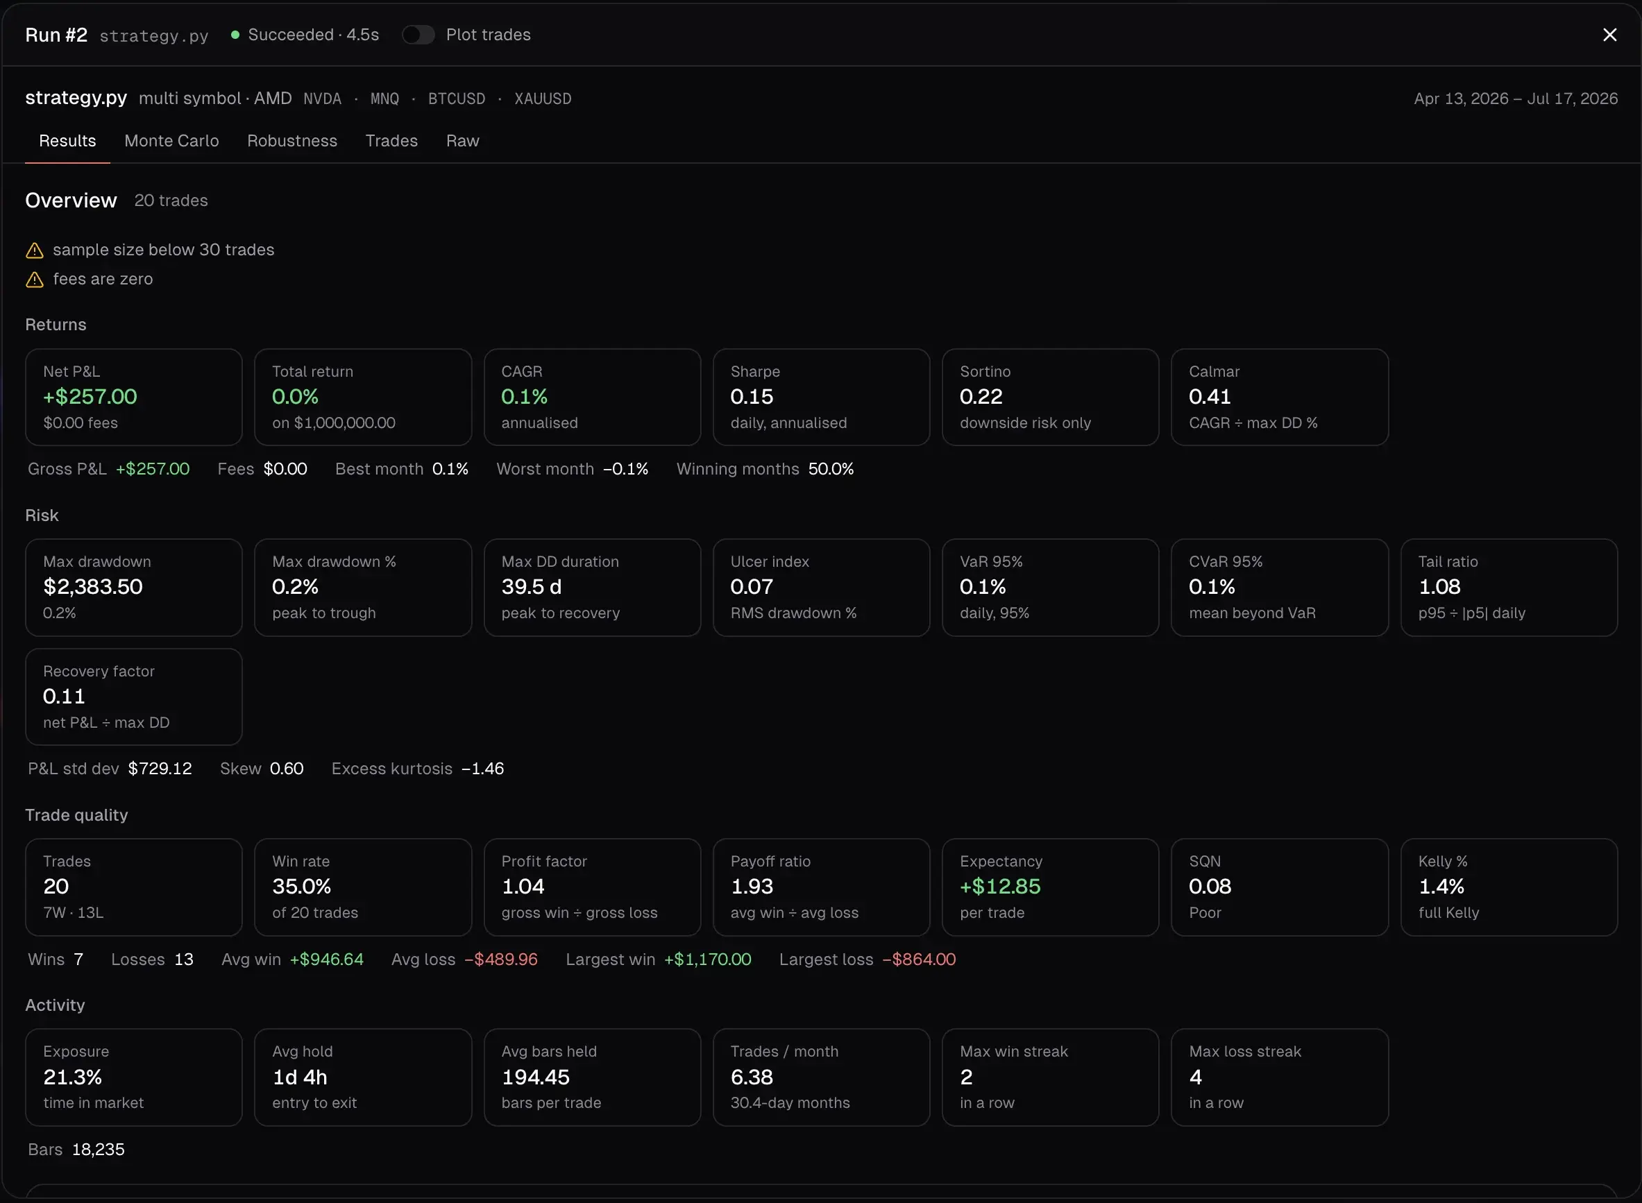Click the Excess kurtosis −1.46 value
Screen dimensions: 1642x1203
[482, 769]
